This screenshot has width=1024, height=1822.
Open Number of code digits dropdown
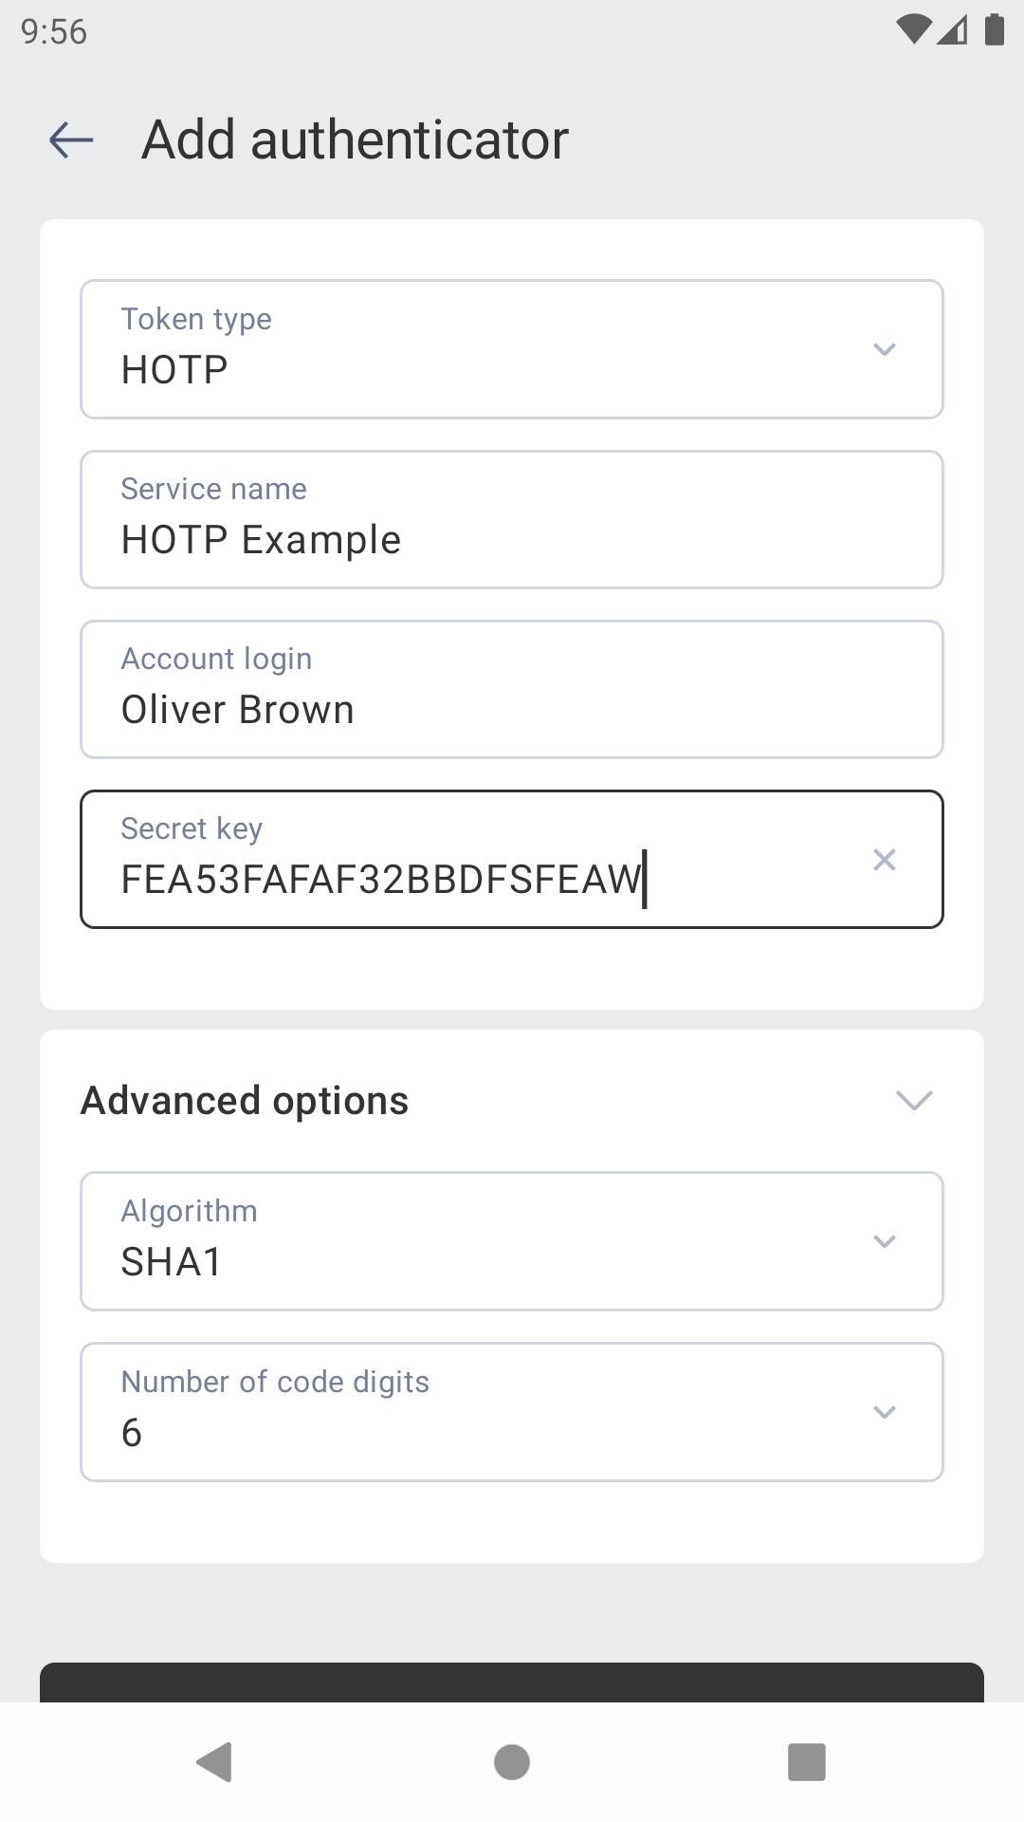(511, 1412)
